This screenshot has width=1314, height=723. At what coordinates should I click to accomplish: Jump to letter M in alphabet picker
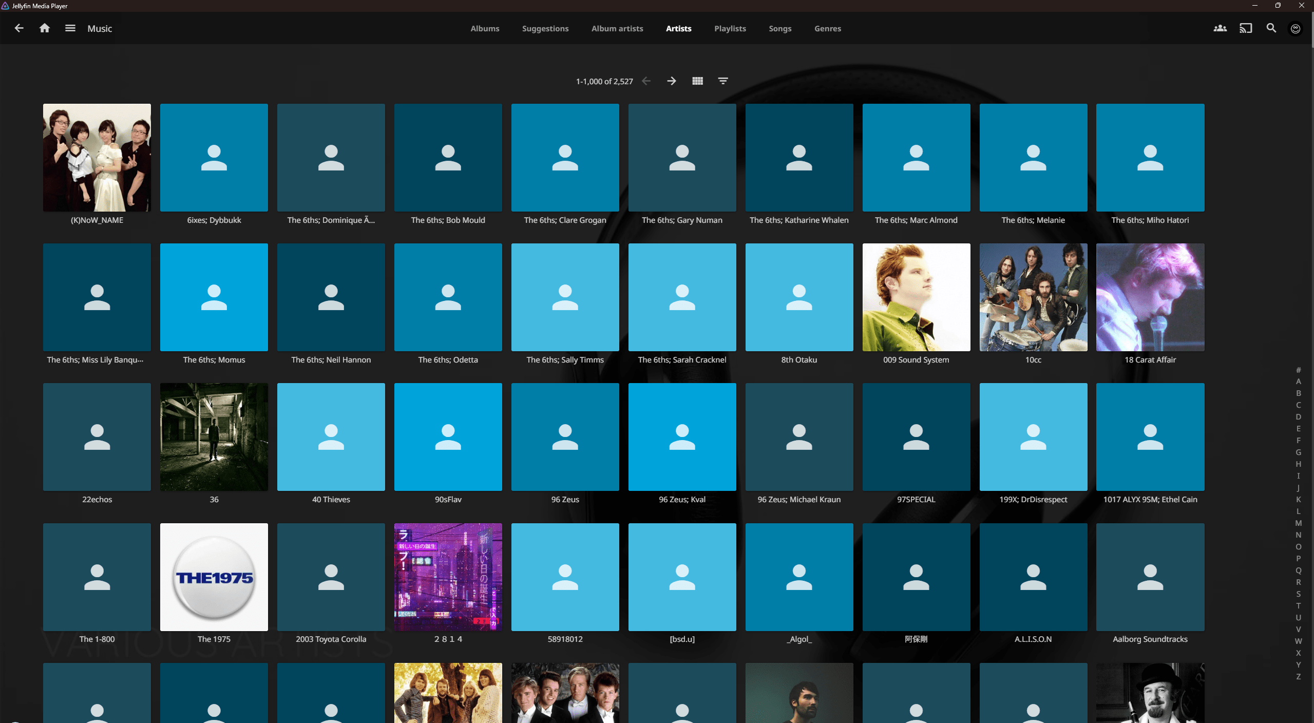coord(1298,523)
